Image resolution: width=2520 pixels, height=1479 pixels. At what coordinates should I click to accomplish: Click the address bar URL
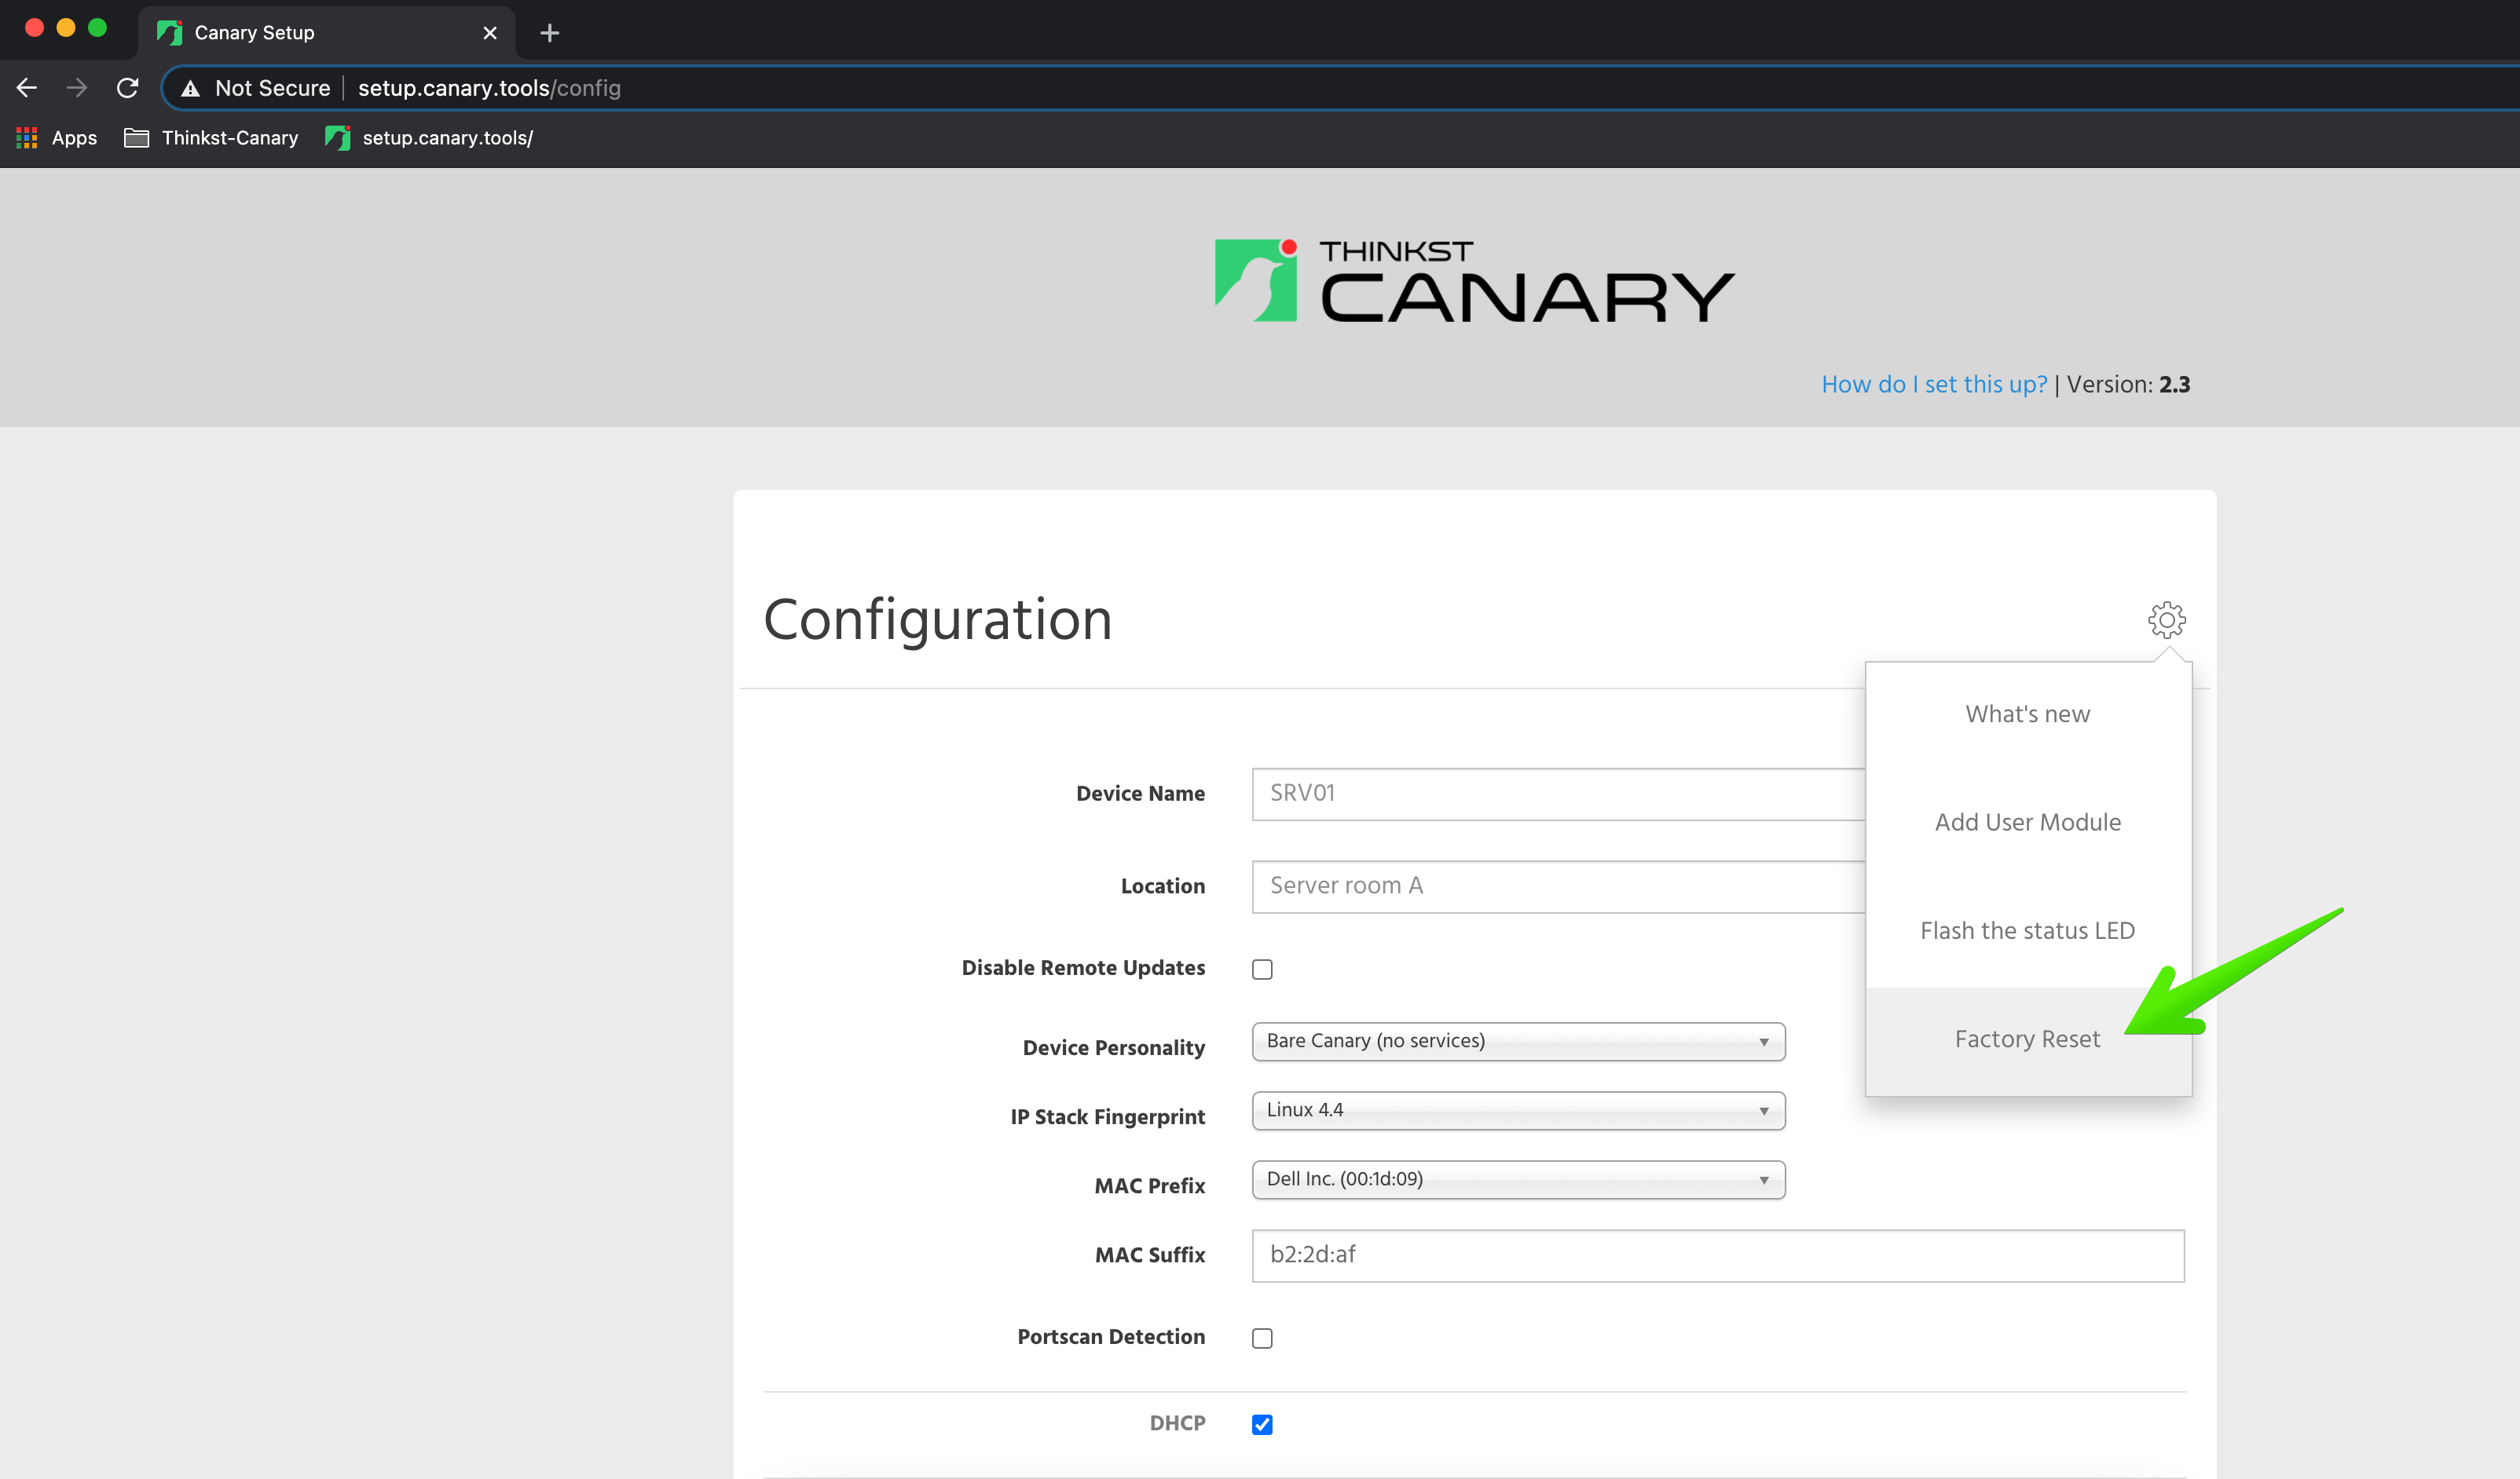(489, 88)
